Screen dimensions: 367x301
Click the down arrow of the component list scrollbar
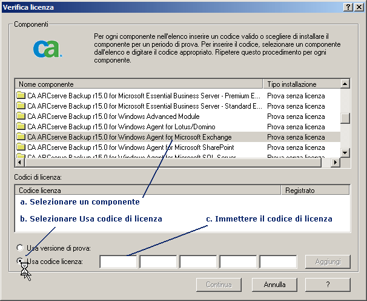coord(345,153)
